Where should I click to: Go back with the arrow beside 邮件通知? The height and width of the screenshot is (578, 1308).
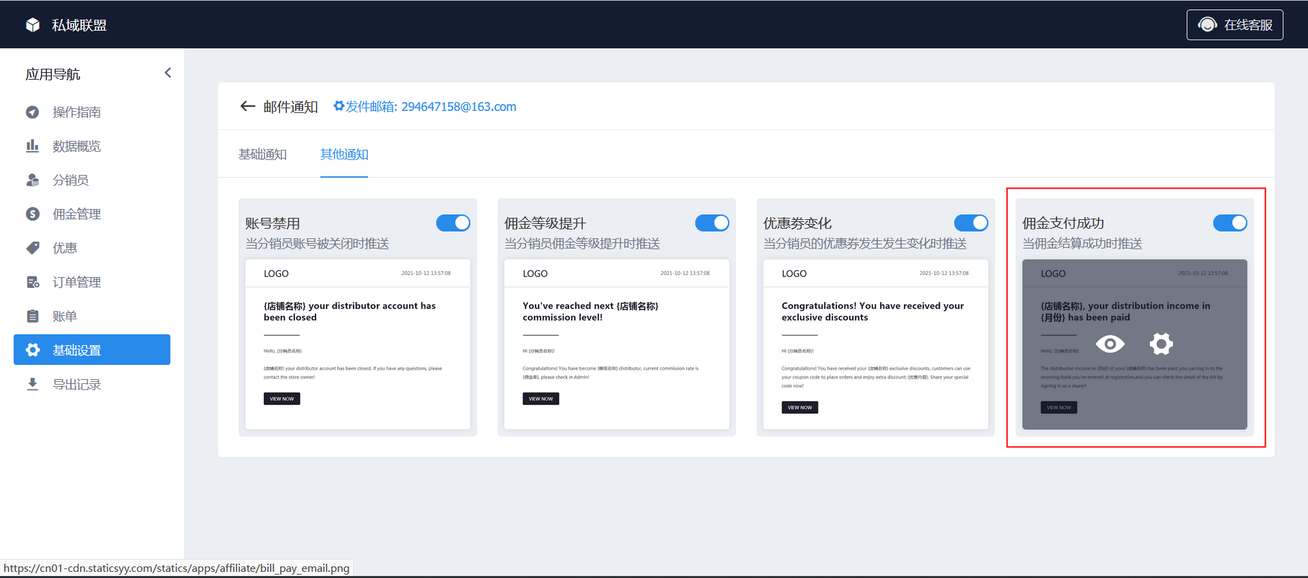[x=247, y=106]
